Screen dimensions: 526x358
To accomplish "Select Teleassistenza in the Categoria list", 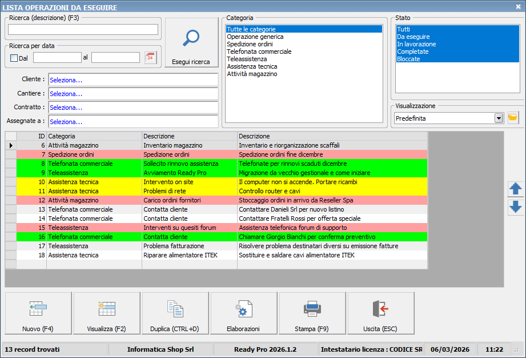I will tap(247, 59).
